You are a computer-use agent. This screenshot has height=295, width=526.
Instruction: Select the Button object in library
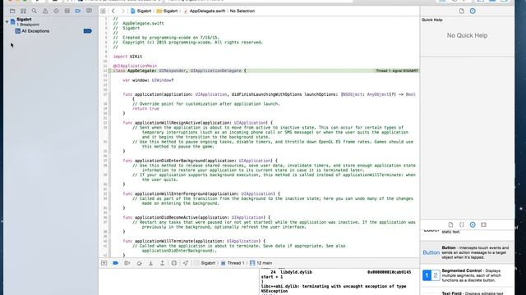tap(467, 252)
